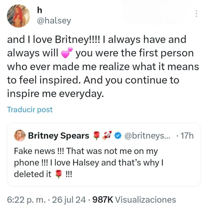Open the 26 jul 24 date link

pos(69,200)
